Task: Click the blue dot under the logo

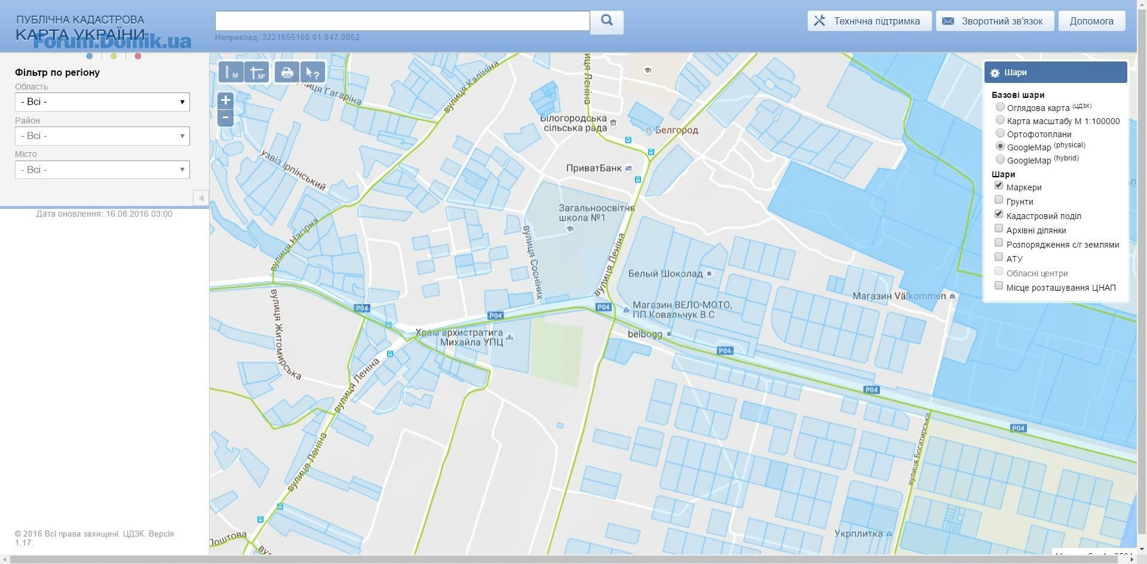Action: point(90,56)
